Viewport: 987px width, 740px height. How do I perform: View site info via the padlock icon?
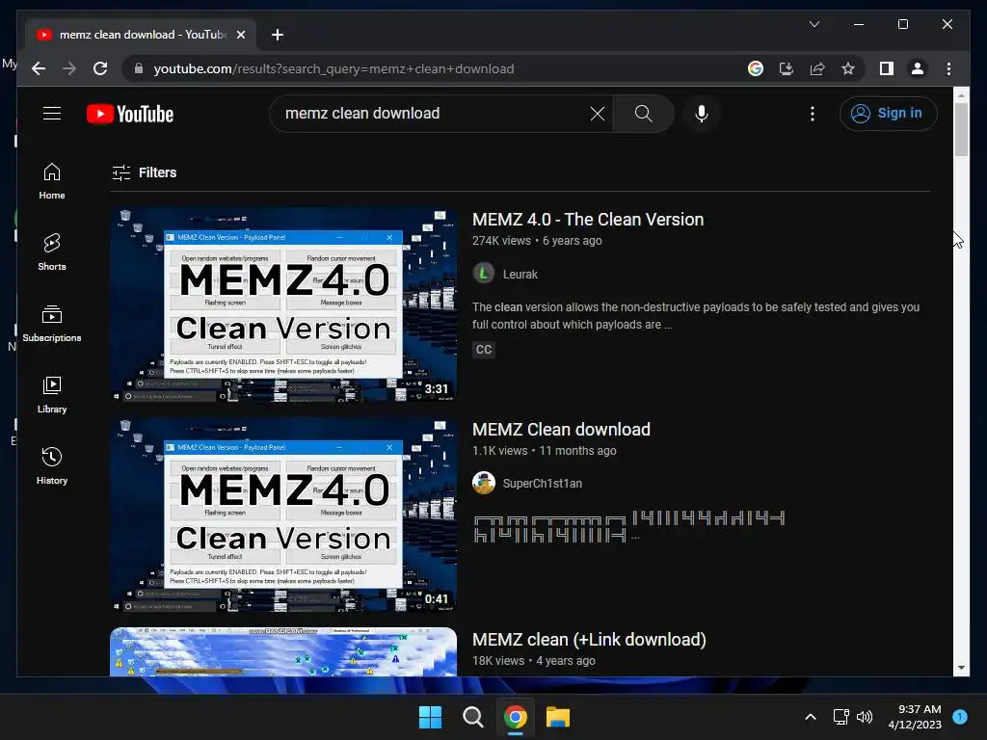(139, 68)
